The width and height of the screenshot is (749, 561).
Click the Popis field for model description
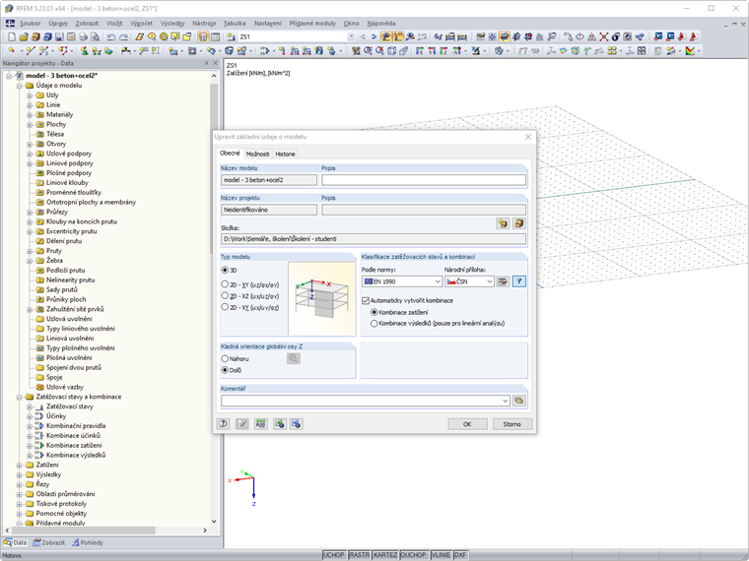pyautogui.click(x=424, y=180)
